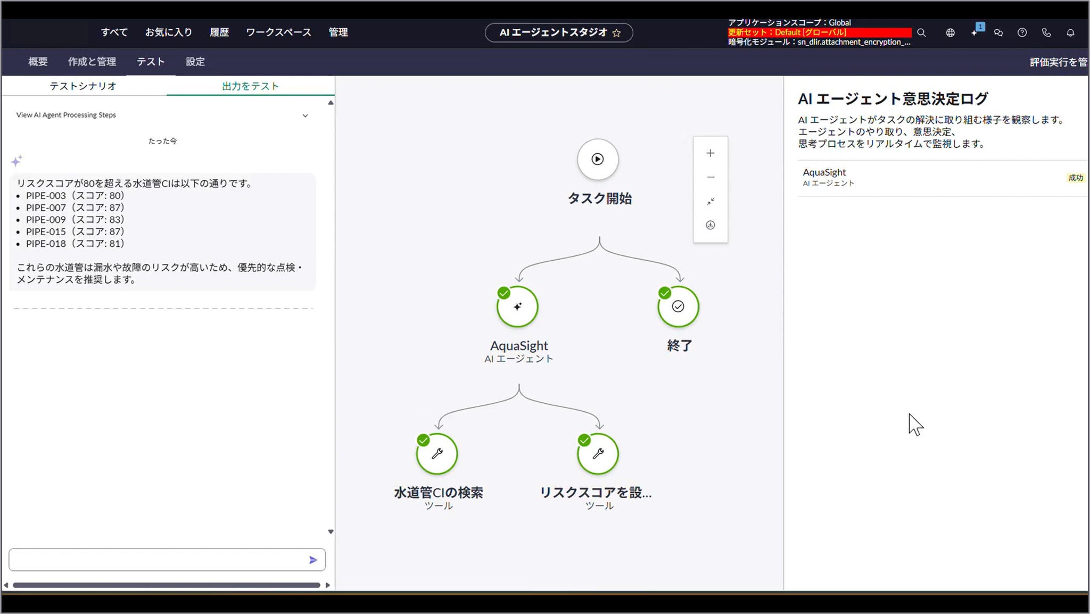Open the すべて navigation menu
This screenshot has width=1090, height=614.
click(x=114, y=32)
